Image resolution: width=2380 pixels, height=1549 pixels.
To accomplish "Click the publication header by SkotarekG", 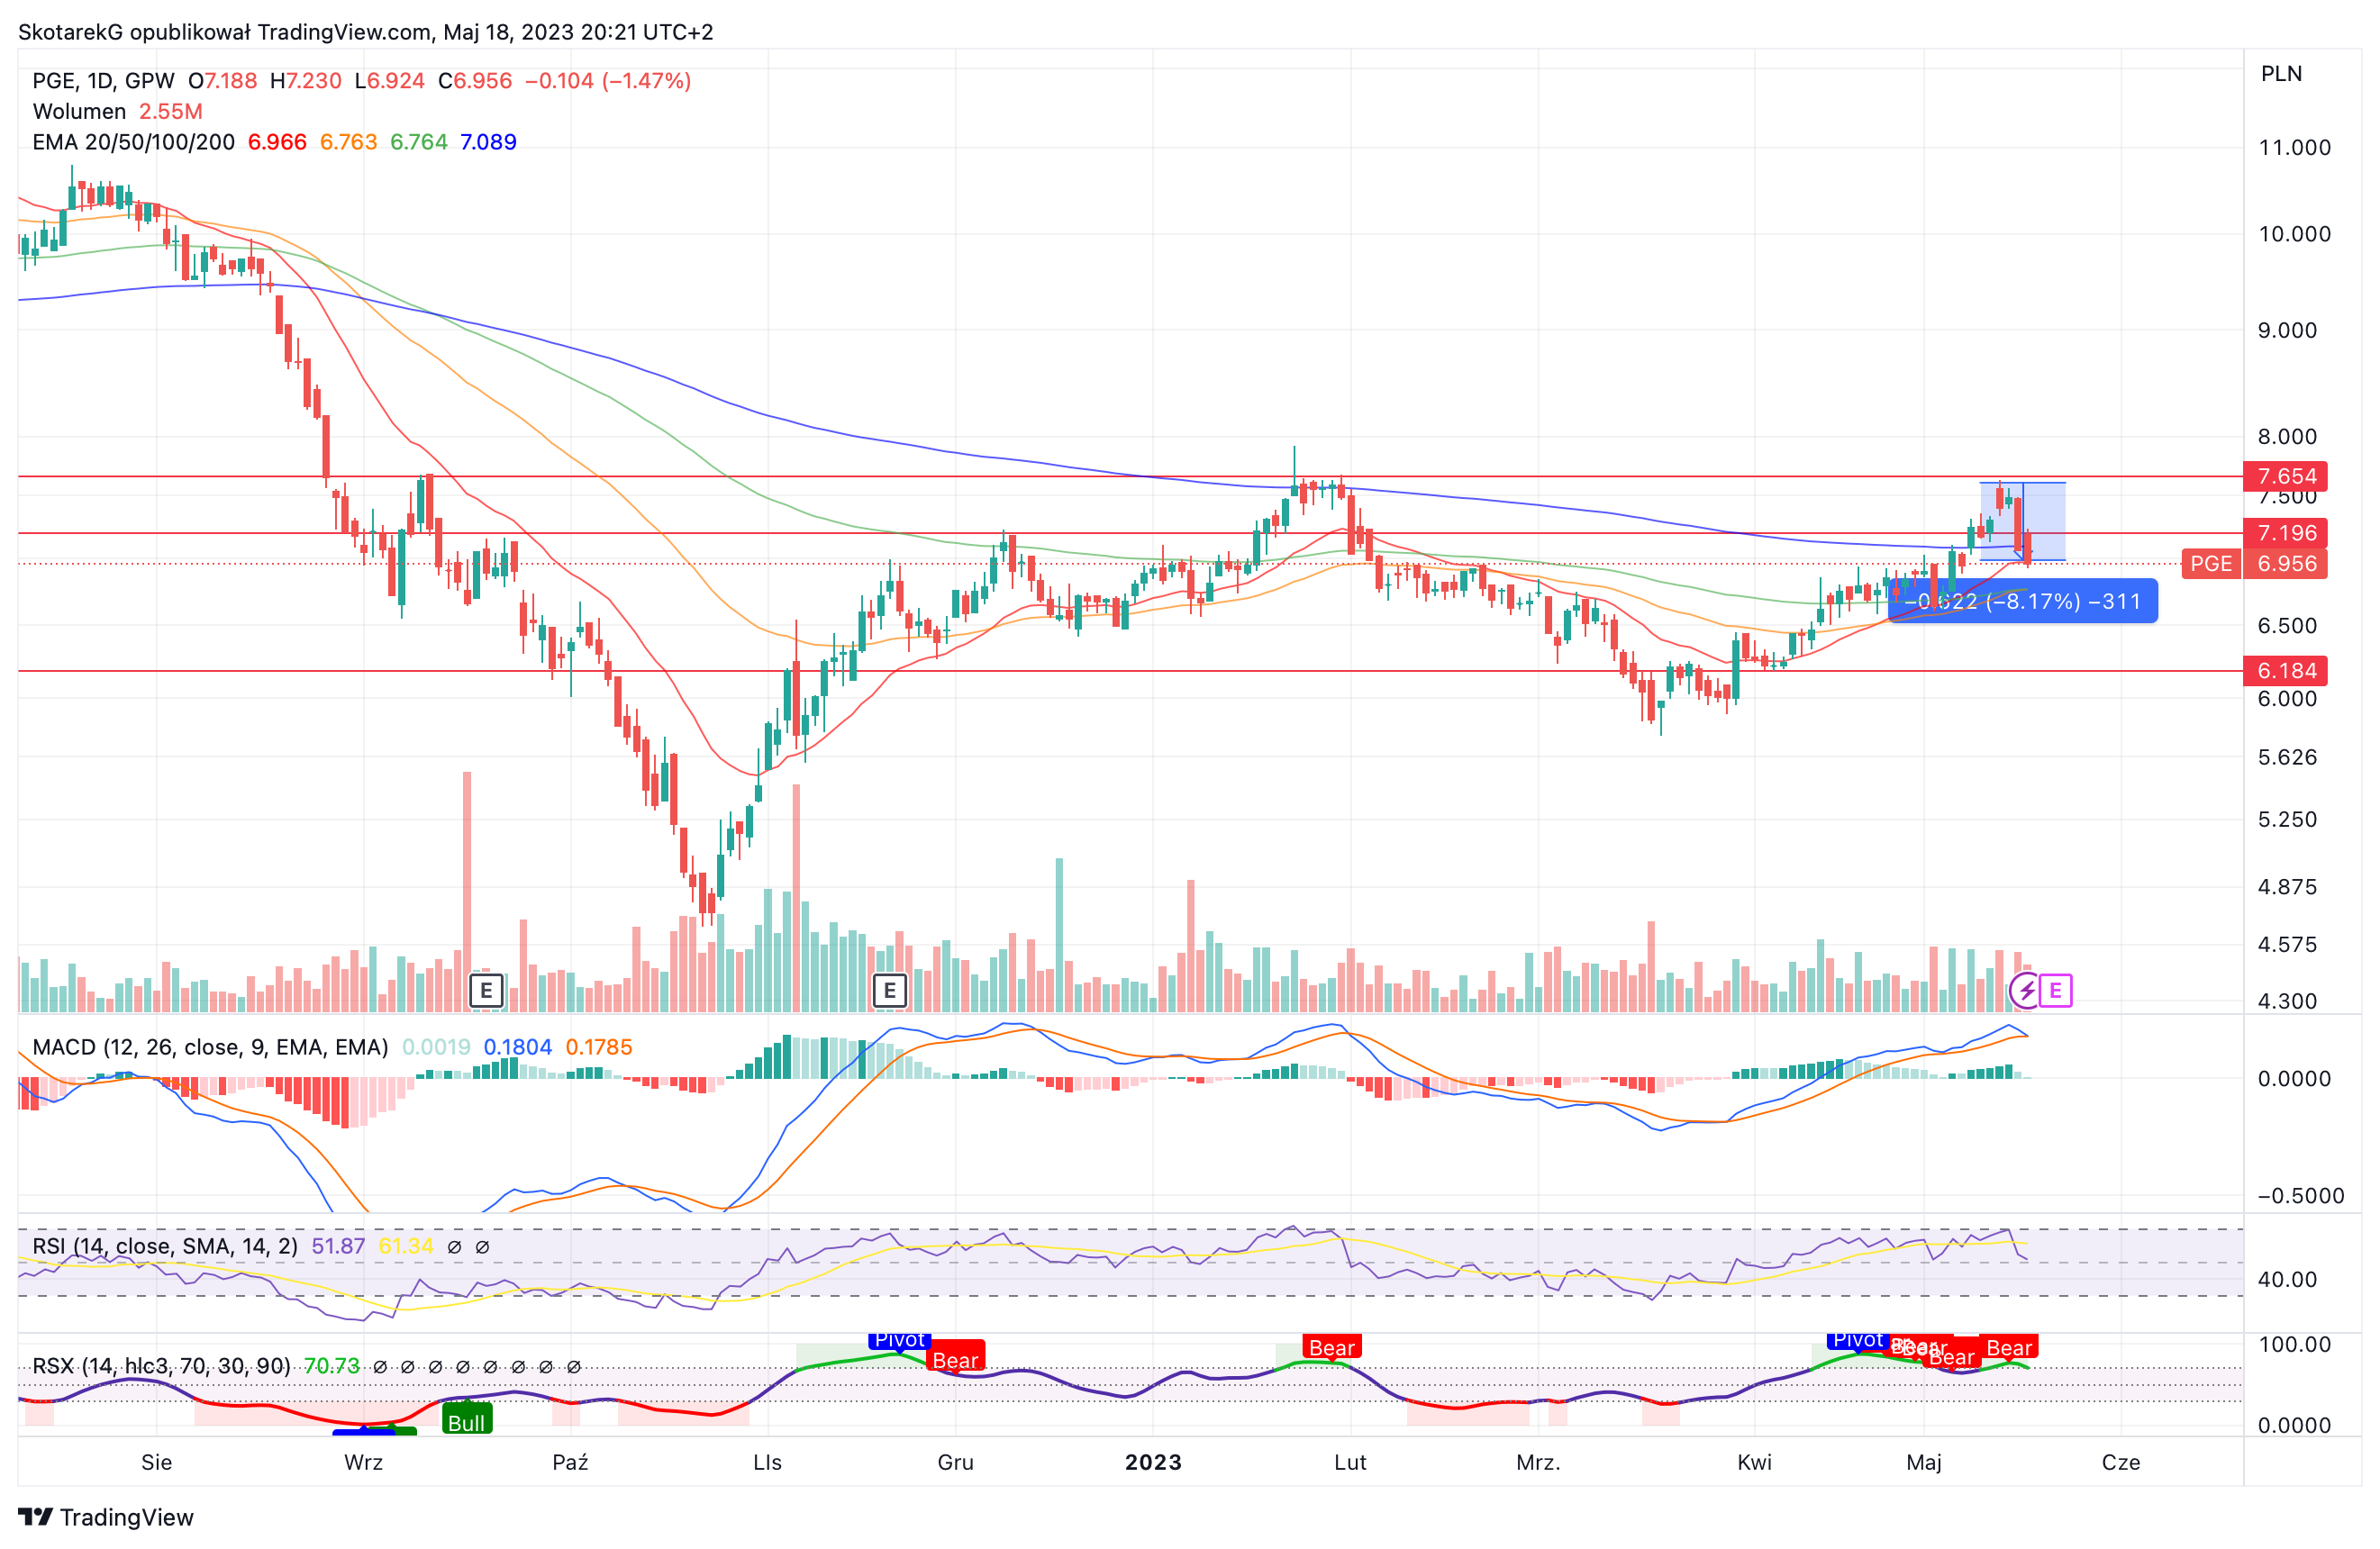I will click(366, 32).
